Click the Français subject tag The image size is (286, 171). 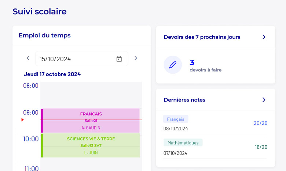(176, 119)
